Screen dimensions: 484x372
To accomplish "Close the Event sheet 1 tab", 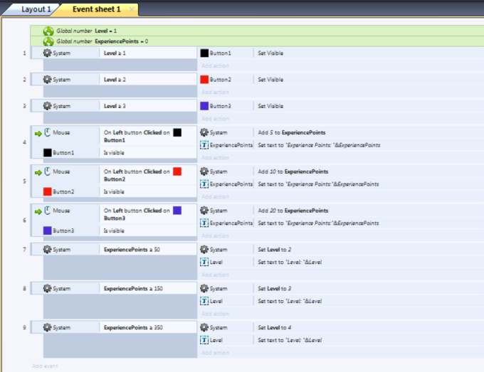I will 132,9.
